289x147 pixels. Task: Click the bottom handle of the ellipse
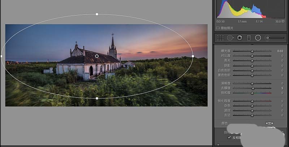(x=97, y=98)
